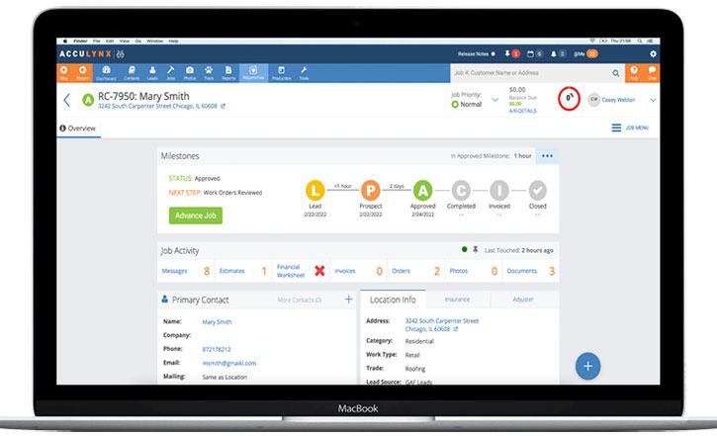
Task: Expand the Casey Weldon user dropdown
Action: point(653,100)
